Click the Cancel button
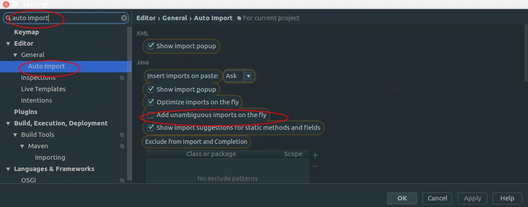 click(437, 198)
